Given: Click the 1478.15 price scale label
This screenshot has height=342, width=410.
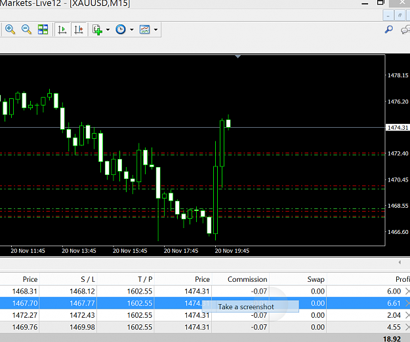Looking at the screenshot, I should pyautogui.click(x=398, y=75).
